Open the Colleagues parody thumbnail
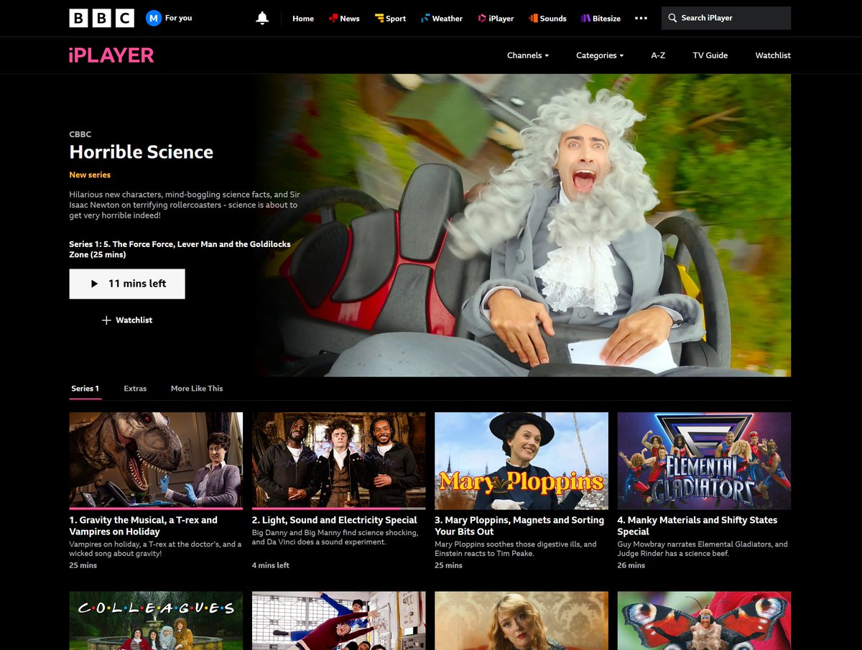 (x=156, y=621)
